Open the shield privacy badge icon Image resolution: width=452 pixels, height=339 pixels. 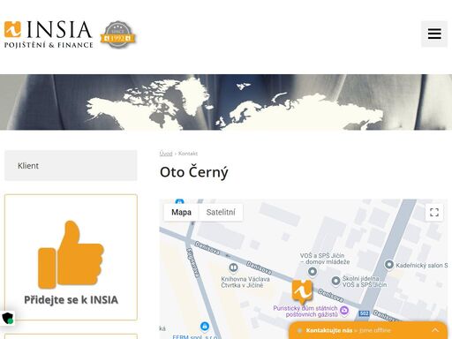tap(8, 318)
